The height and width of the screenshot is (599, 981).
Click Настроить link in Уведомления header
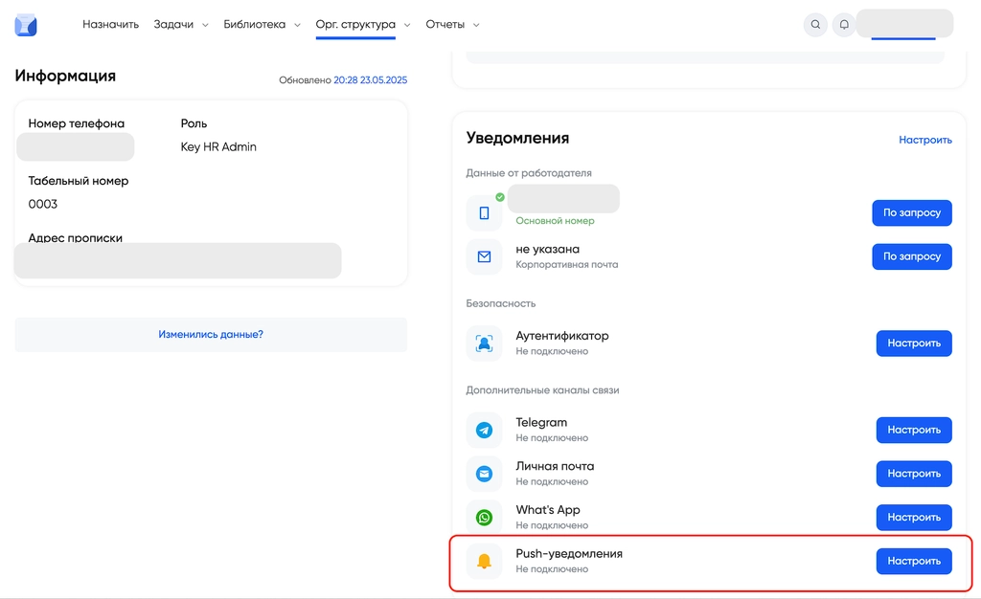click(924, 140)
